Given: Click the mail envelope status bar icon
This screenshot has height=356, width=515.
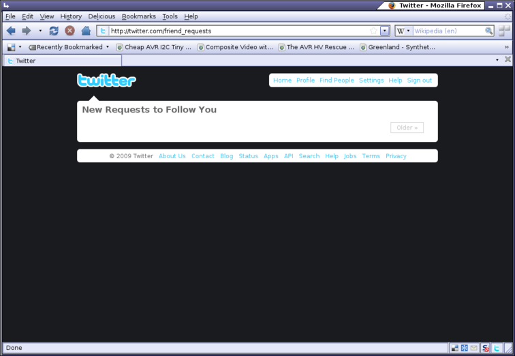Looking at the screenshot, I should tap(473, 348).
